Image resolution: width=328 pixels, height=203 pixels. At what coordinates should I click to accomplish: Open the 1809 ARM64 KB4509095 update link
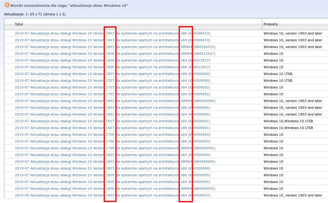(x=115, y=189)
